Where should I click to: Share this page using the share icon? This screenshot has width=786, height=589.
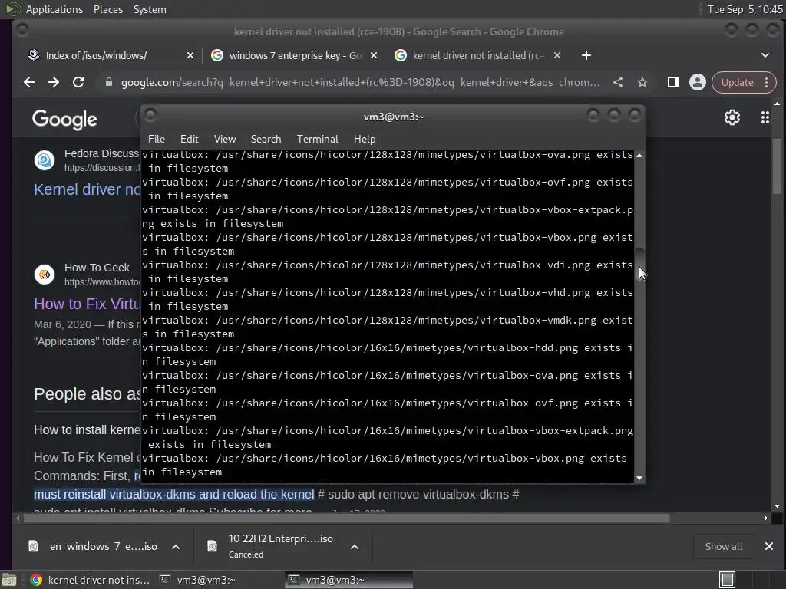(618, 82)
